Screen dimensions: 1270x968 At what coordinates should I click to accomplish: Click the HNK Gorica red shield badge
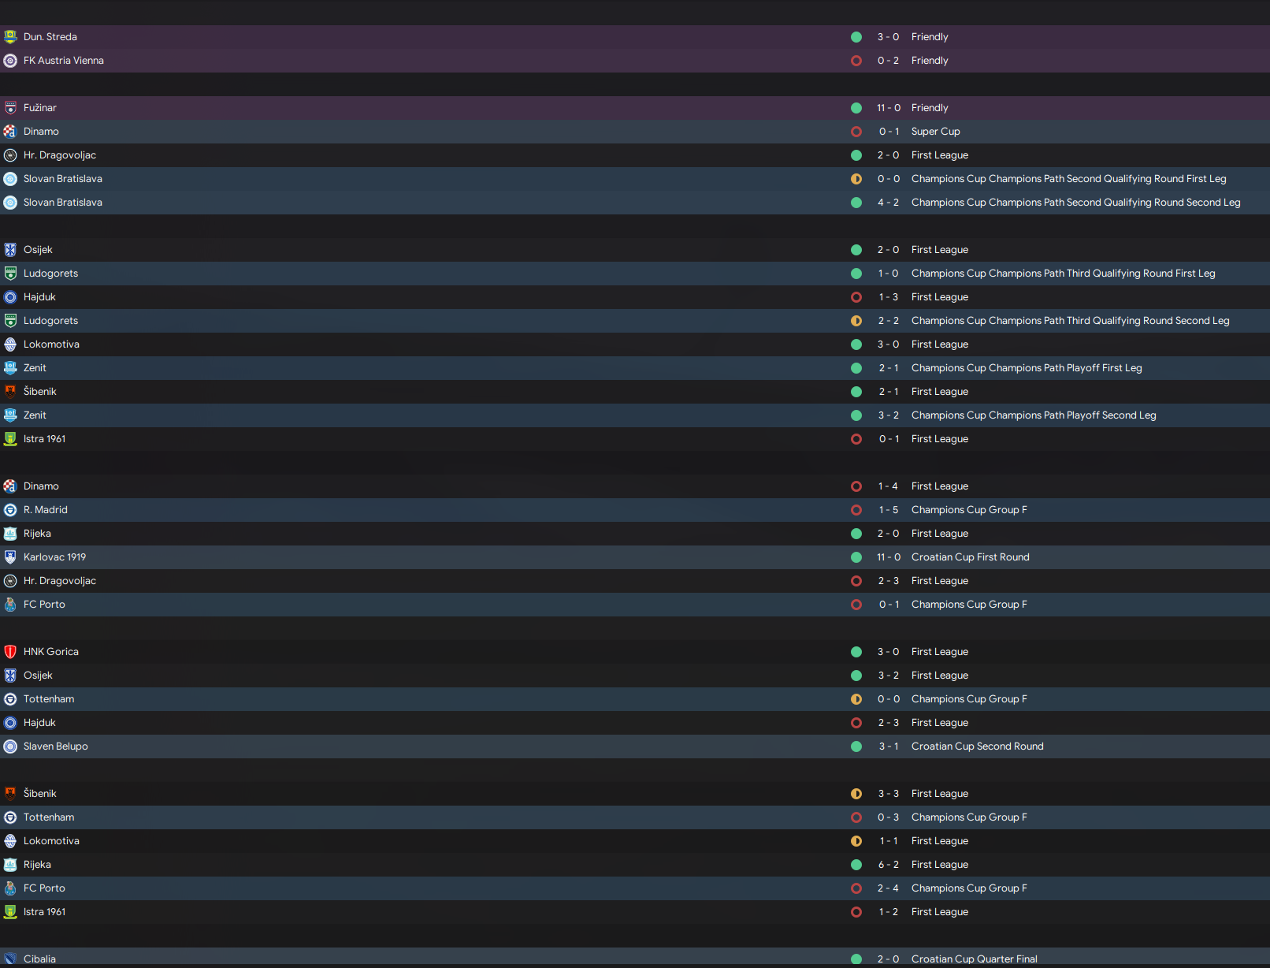10,652
